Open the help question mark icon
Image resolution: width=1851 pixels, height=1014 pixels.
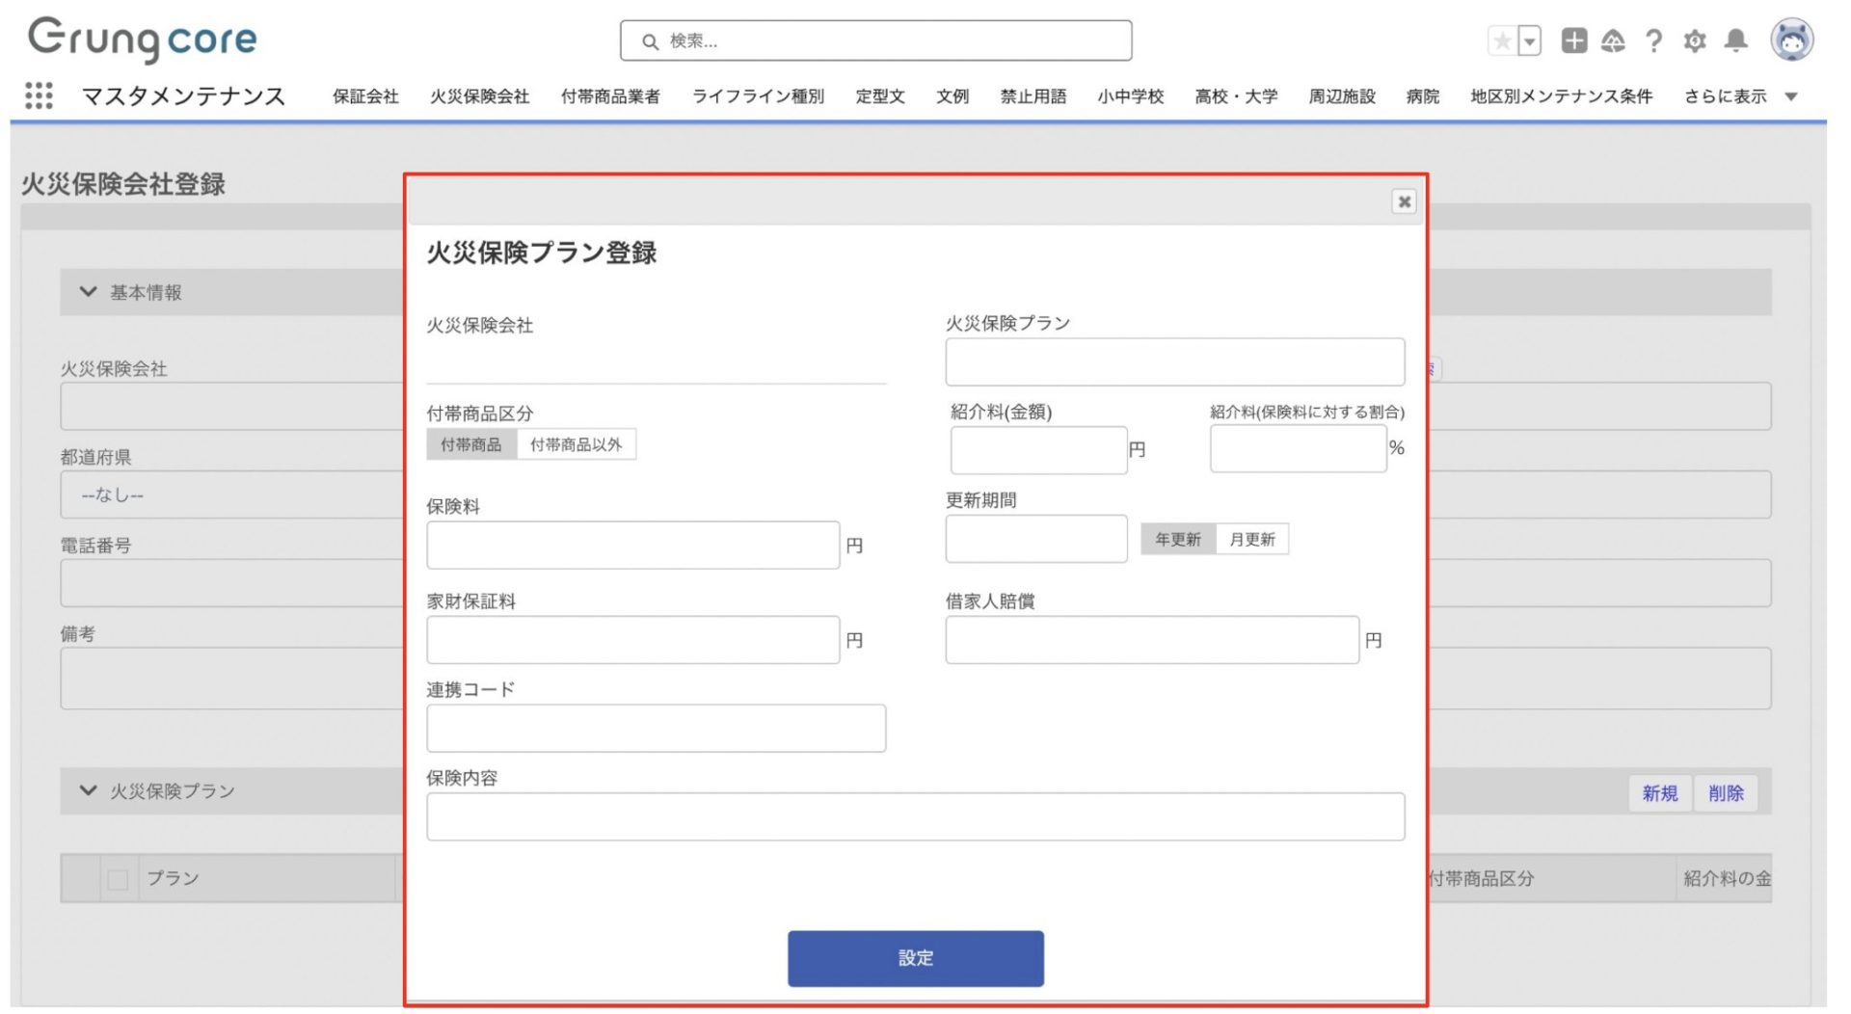click(x=1653, y=40)
